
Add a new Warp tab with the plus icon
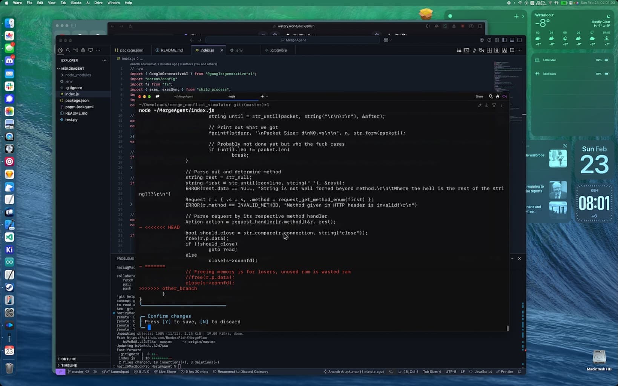(x=262, y=96)
